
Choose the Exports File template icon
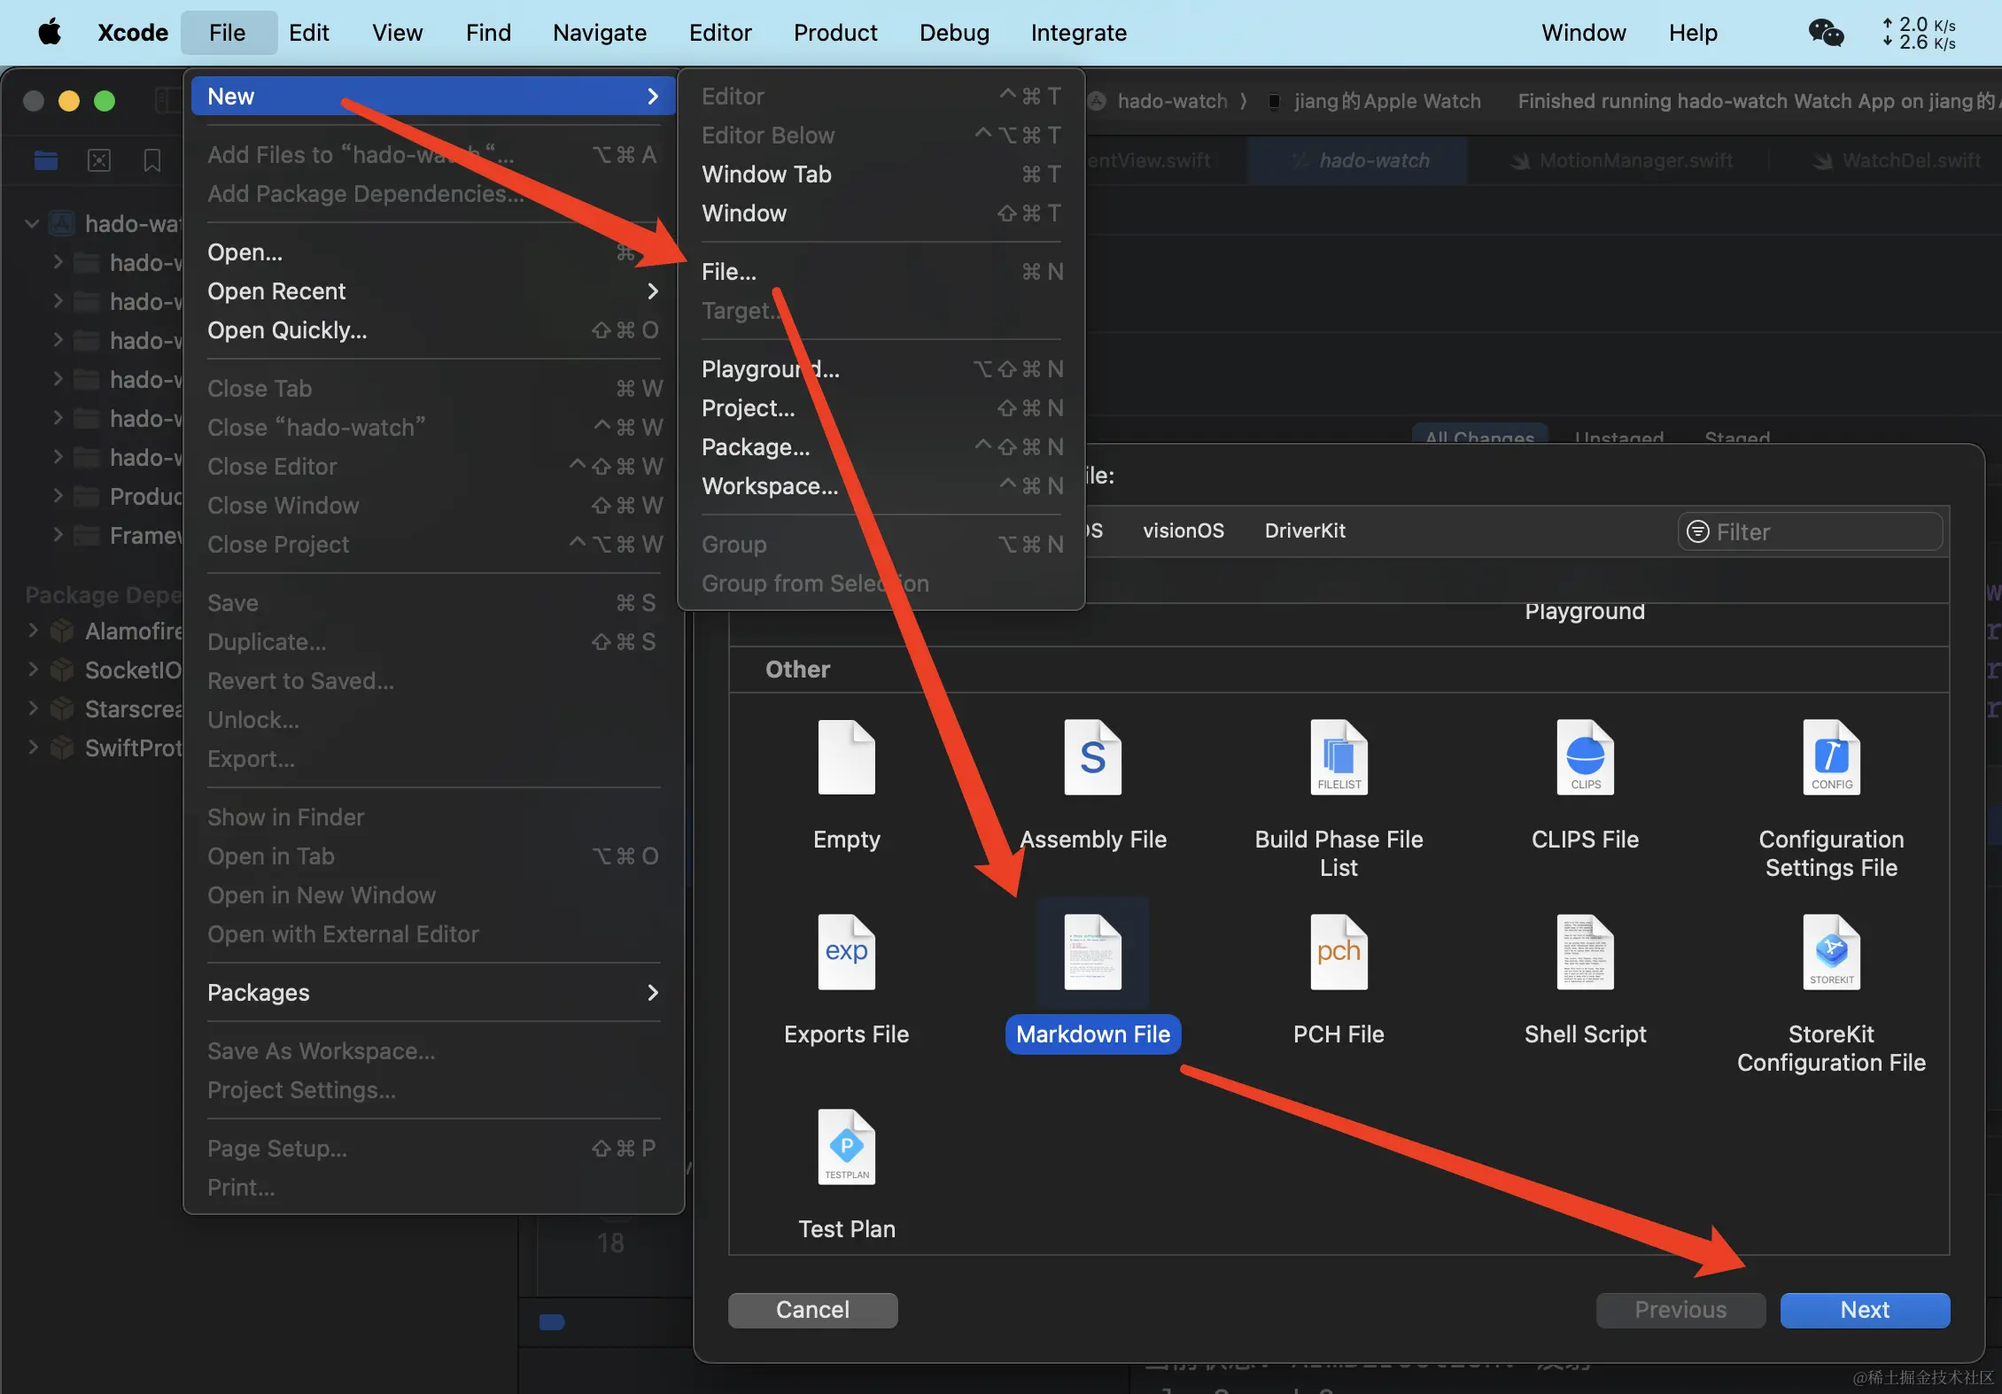click(x=846, y=953)
